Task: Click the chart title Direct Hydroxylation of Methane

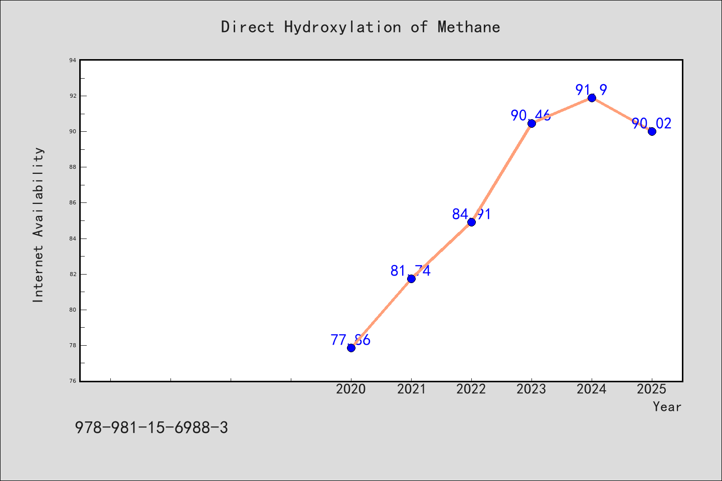Action: coord(360,27)
